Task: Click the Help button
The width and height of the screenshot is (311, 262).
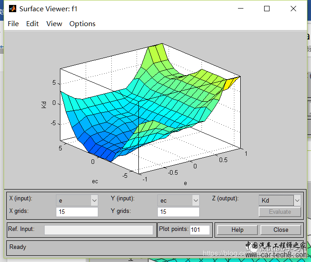Action: (238, 230)
